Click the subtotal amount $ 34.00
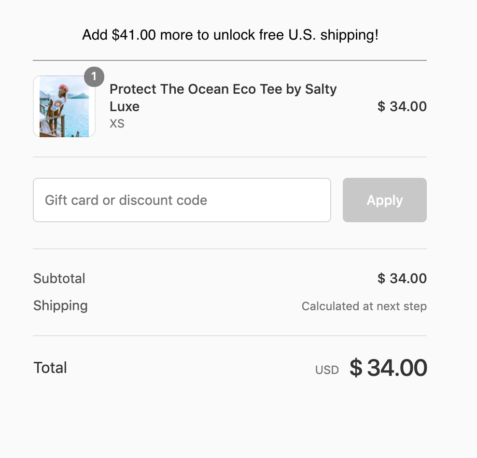The width and height of the screenshot is (477, 458). [402, 278]
